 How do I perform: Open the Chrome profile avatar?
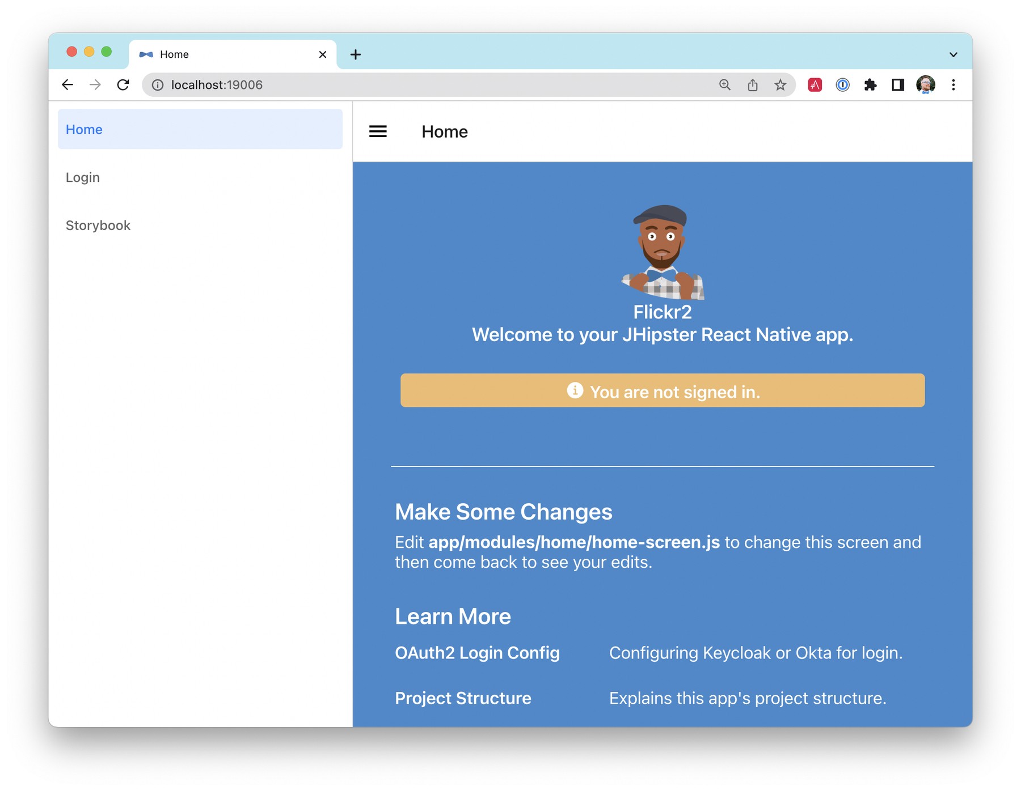pyautogui.click(x=926, y=85)
